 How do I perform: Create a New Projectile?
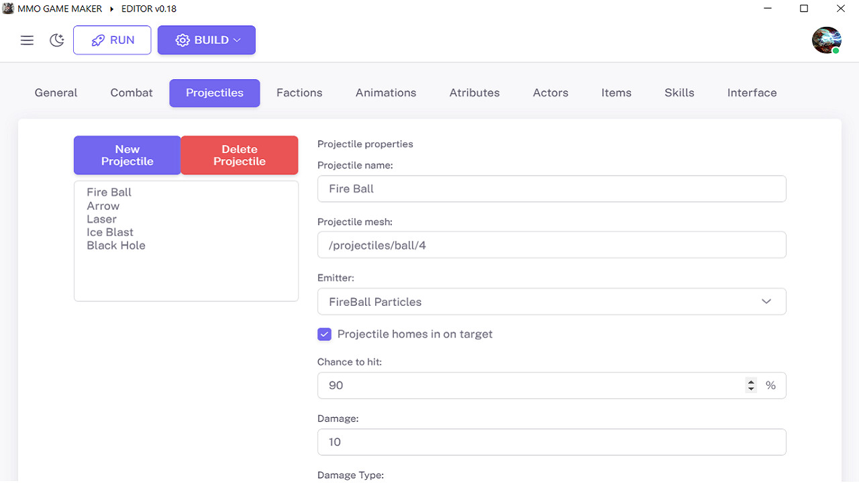(x=127, y=155)
